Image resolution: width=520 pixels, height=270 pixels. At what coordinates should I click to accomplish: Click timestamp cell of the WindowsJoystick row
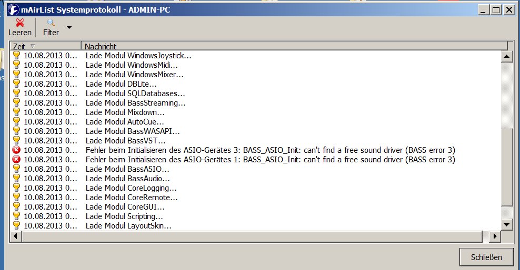(51, 56)
